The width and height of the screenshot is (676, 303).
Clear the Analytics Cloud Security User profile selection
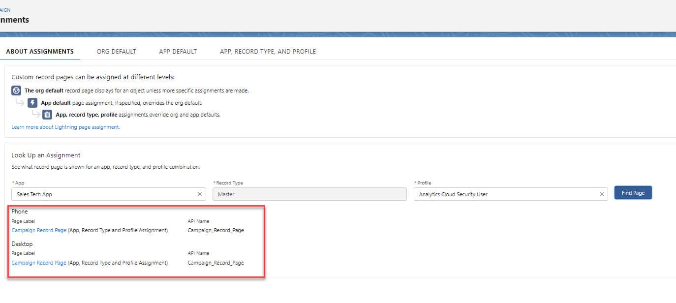pyautogui.click(x=601, y=194)
